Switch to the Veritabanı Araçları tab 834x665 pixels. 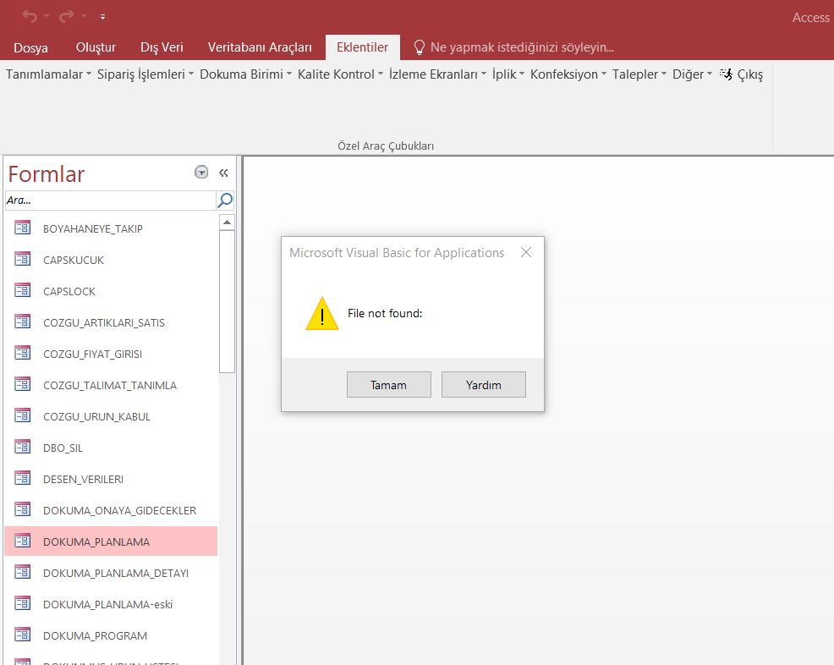260,47
